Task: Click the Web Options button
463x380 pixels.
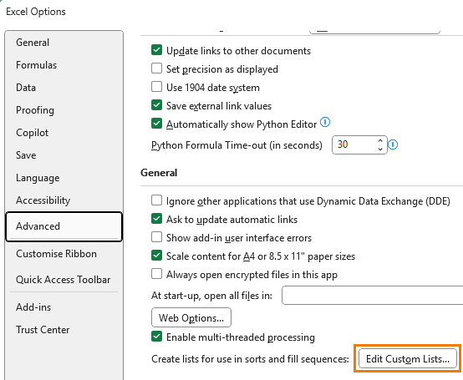Action: (191, 317)
